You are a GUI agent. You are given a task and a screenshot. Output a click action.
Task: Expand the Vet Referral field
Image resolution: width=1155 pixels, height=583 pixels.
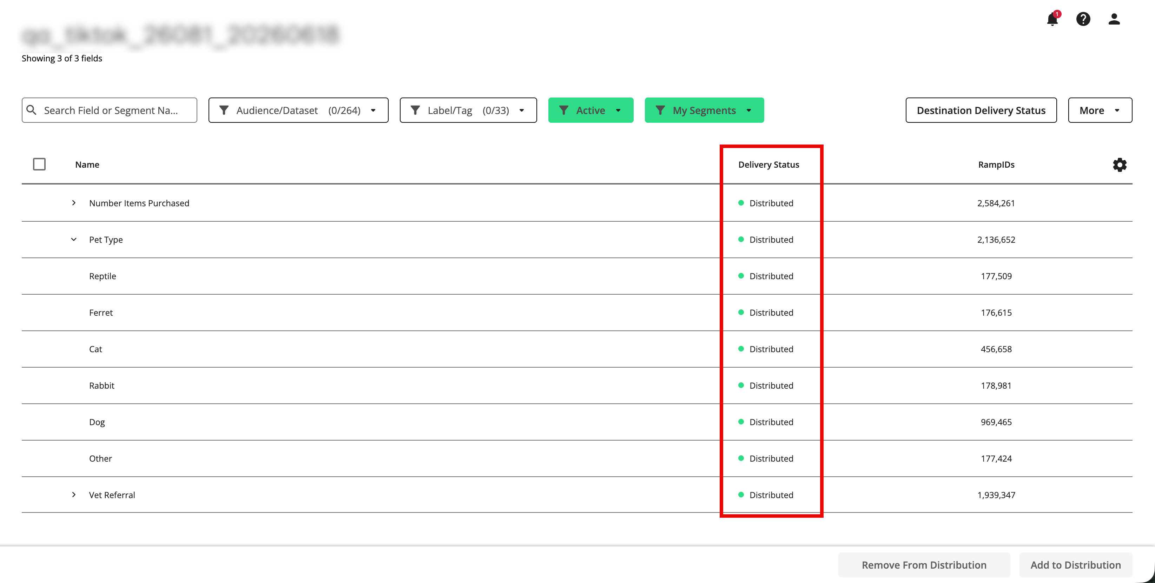pyautogui.click(x=74, y=495)
